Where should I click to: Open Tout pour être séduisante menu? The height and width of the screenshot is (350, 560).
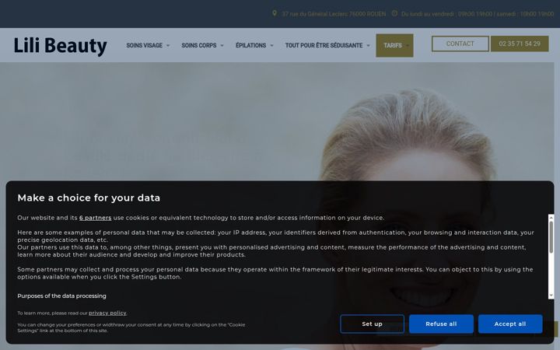click(x=324, y=45)
